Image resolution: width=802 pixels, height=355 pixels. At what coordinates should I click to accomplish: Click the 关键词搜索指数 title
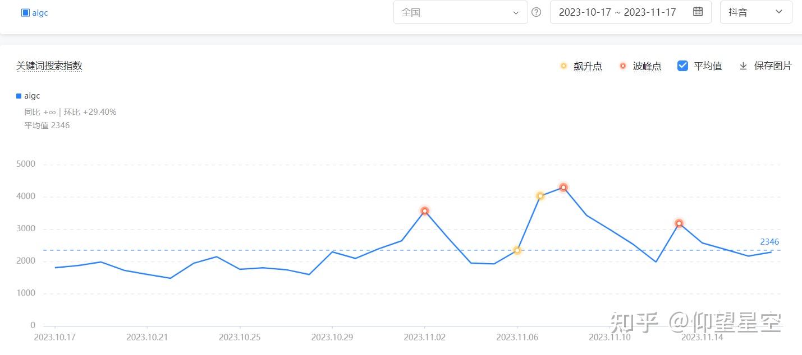coord(49,66)
